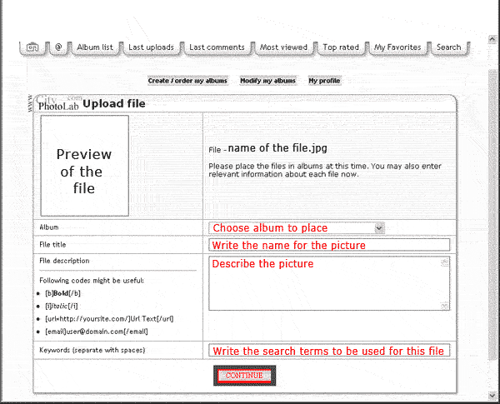
Task: Click the PhotoLab logo beside Upload file
Action: point(57,103)
